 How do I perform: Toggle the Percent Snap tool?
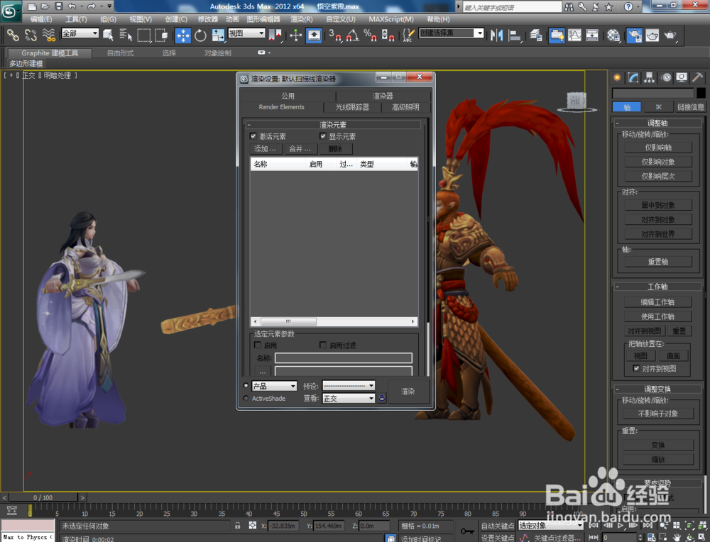[370, 35]
